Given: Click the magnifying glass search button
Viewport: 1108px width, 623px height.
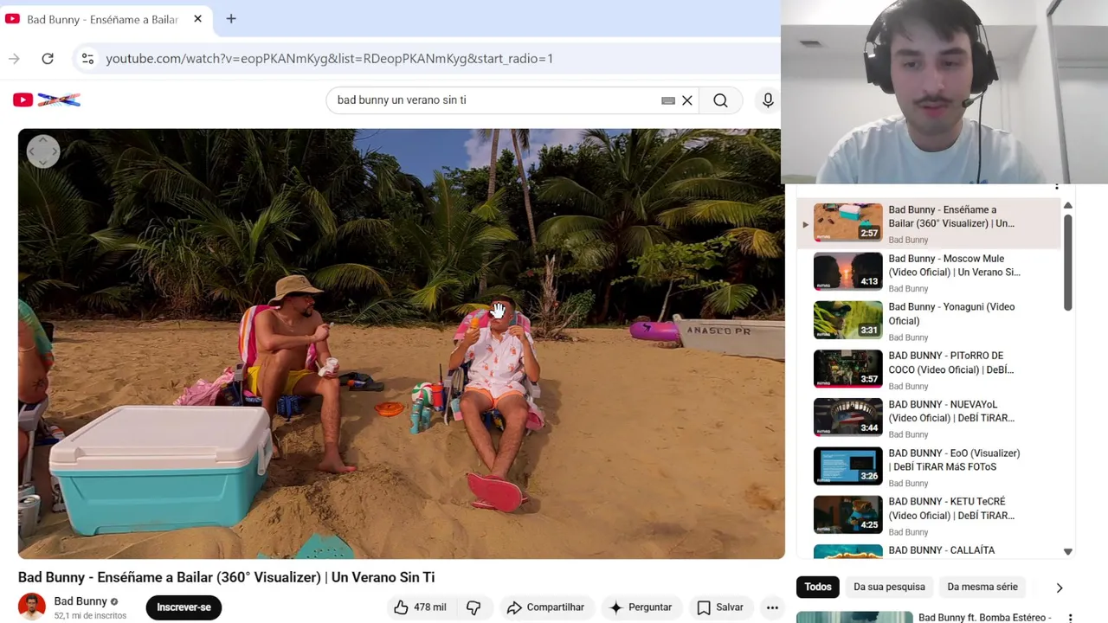Looking at the screenshot, I should pyautogui.click(x=720, y=100).
